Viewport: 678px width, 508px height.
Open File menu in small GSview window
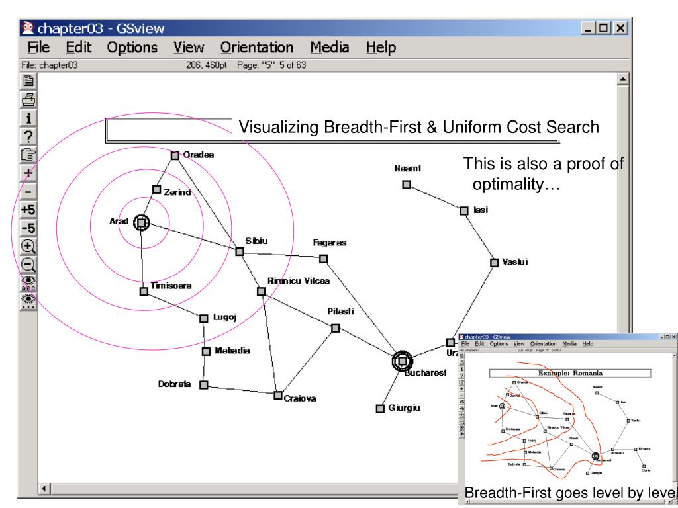[x=465, y=344]
